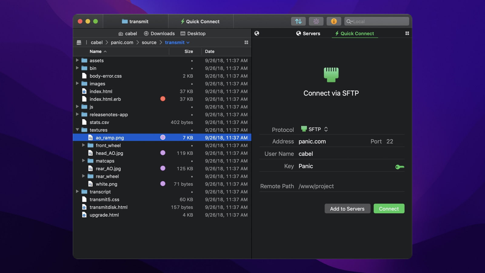Open the cabel home favorite shortcut
Screen dimensions: 485x273
point(128,33)
